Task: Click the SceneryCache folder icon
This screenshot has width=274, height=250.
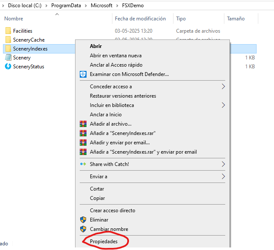Action: pyautogui.click(x=8, y=40)
